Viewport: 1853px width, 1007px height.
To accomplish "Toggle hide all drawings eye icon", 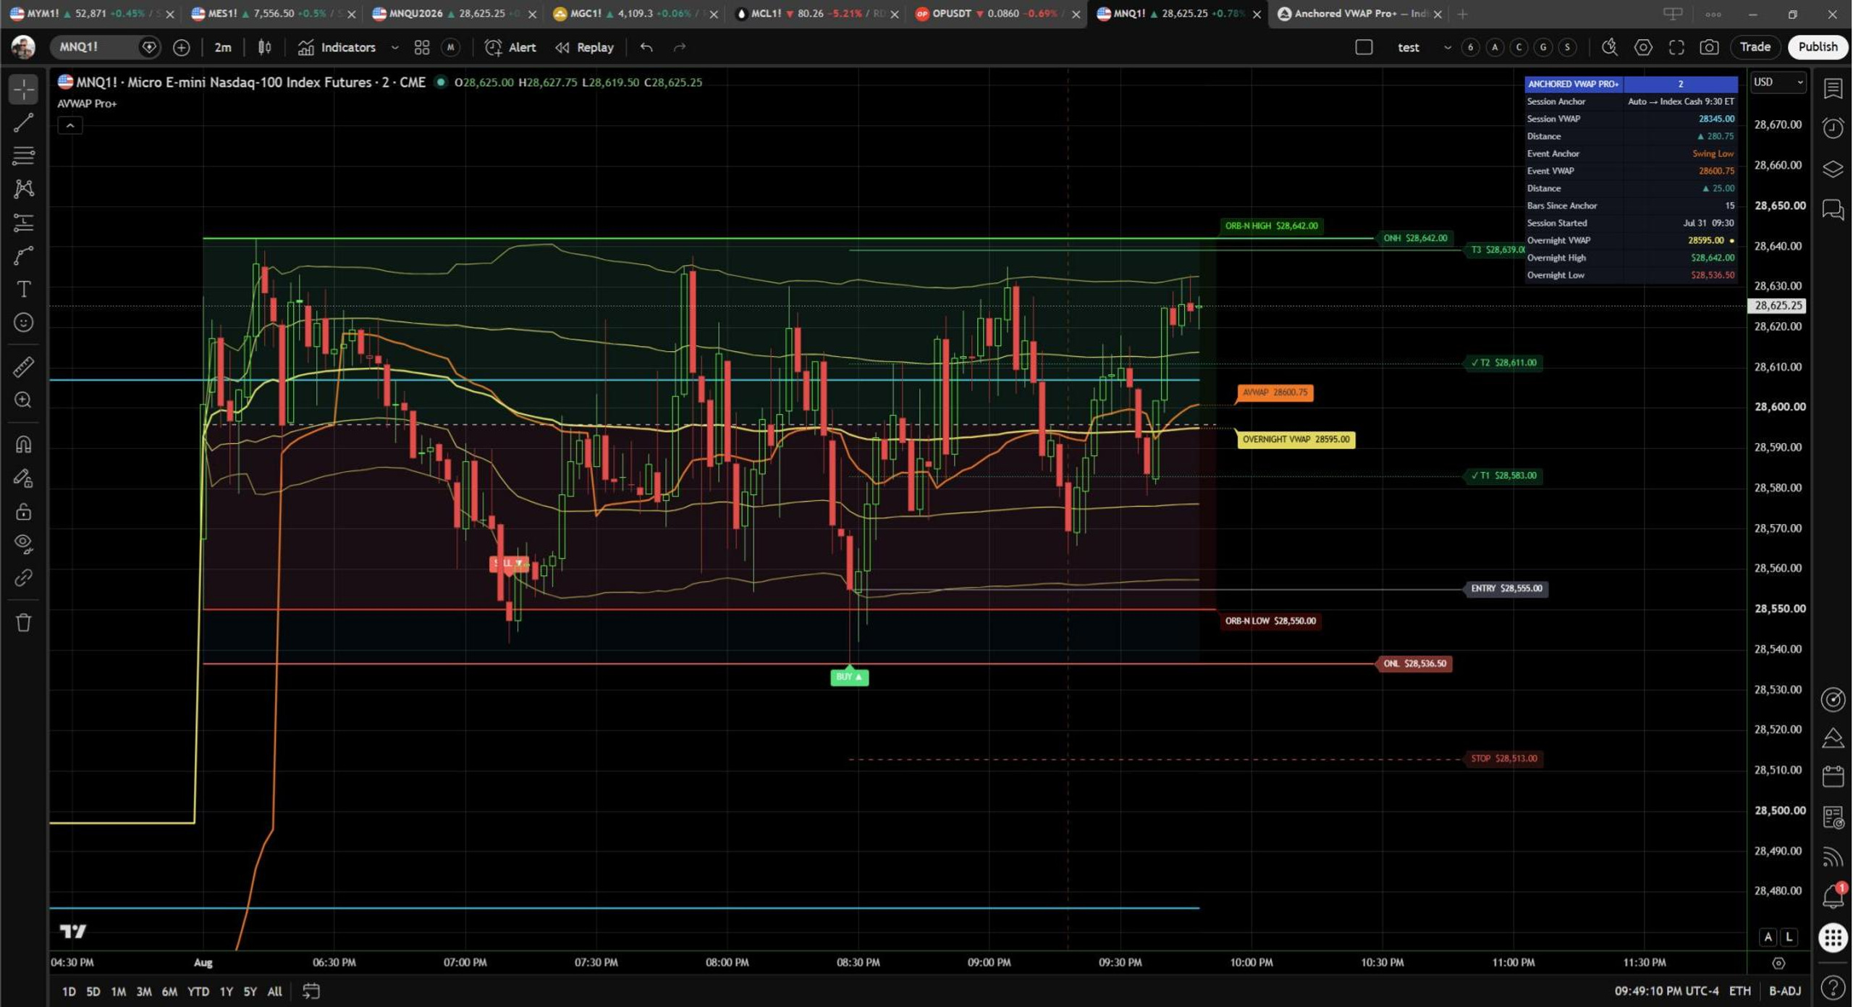I will [x=23, y=544].
